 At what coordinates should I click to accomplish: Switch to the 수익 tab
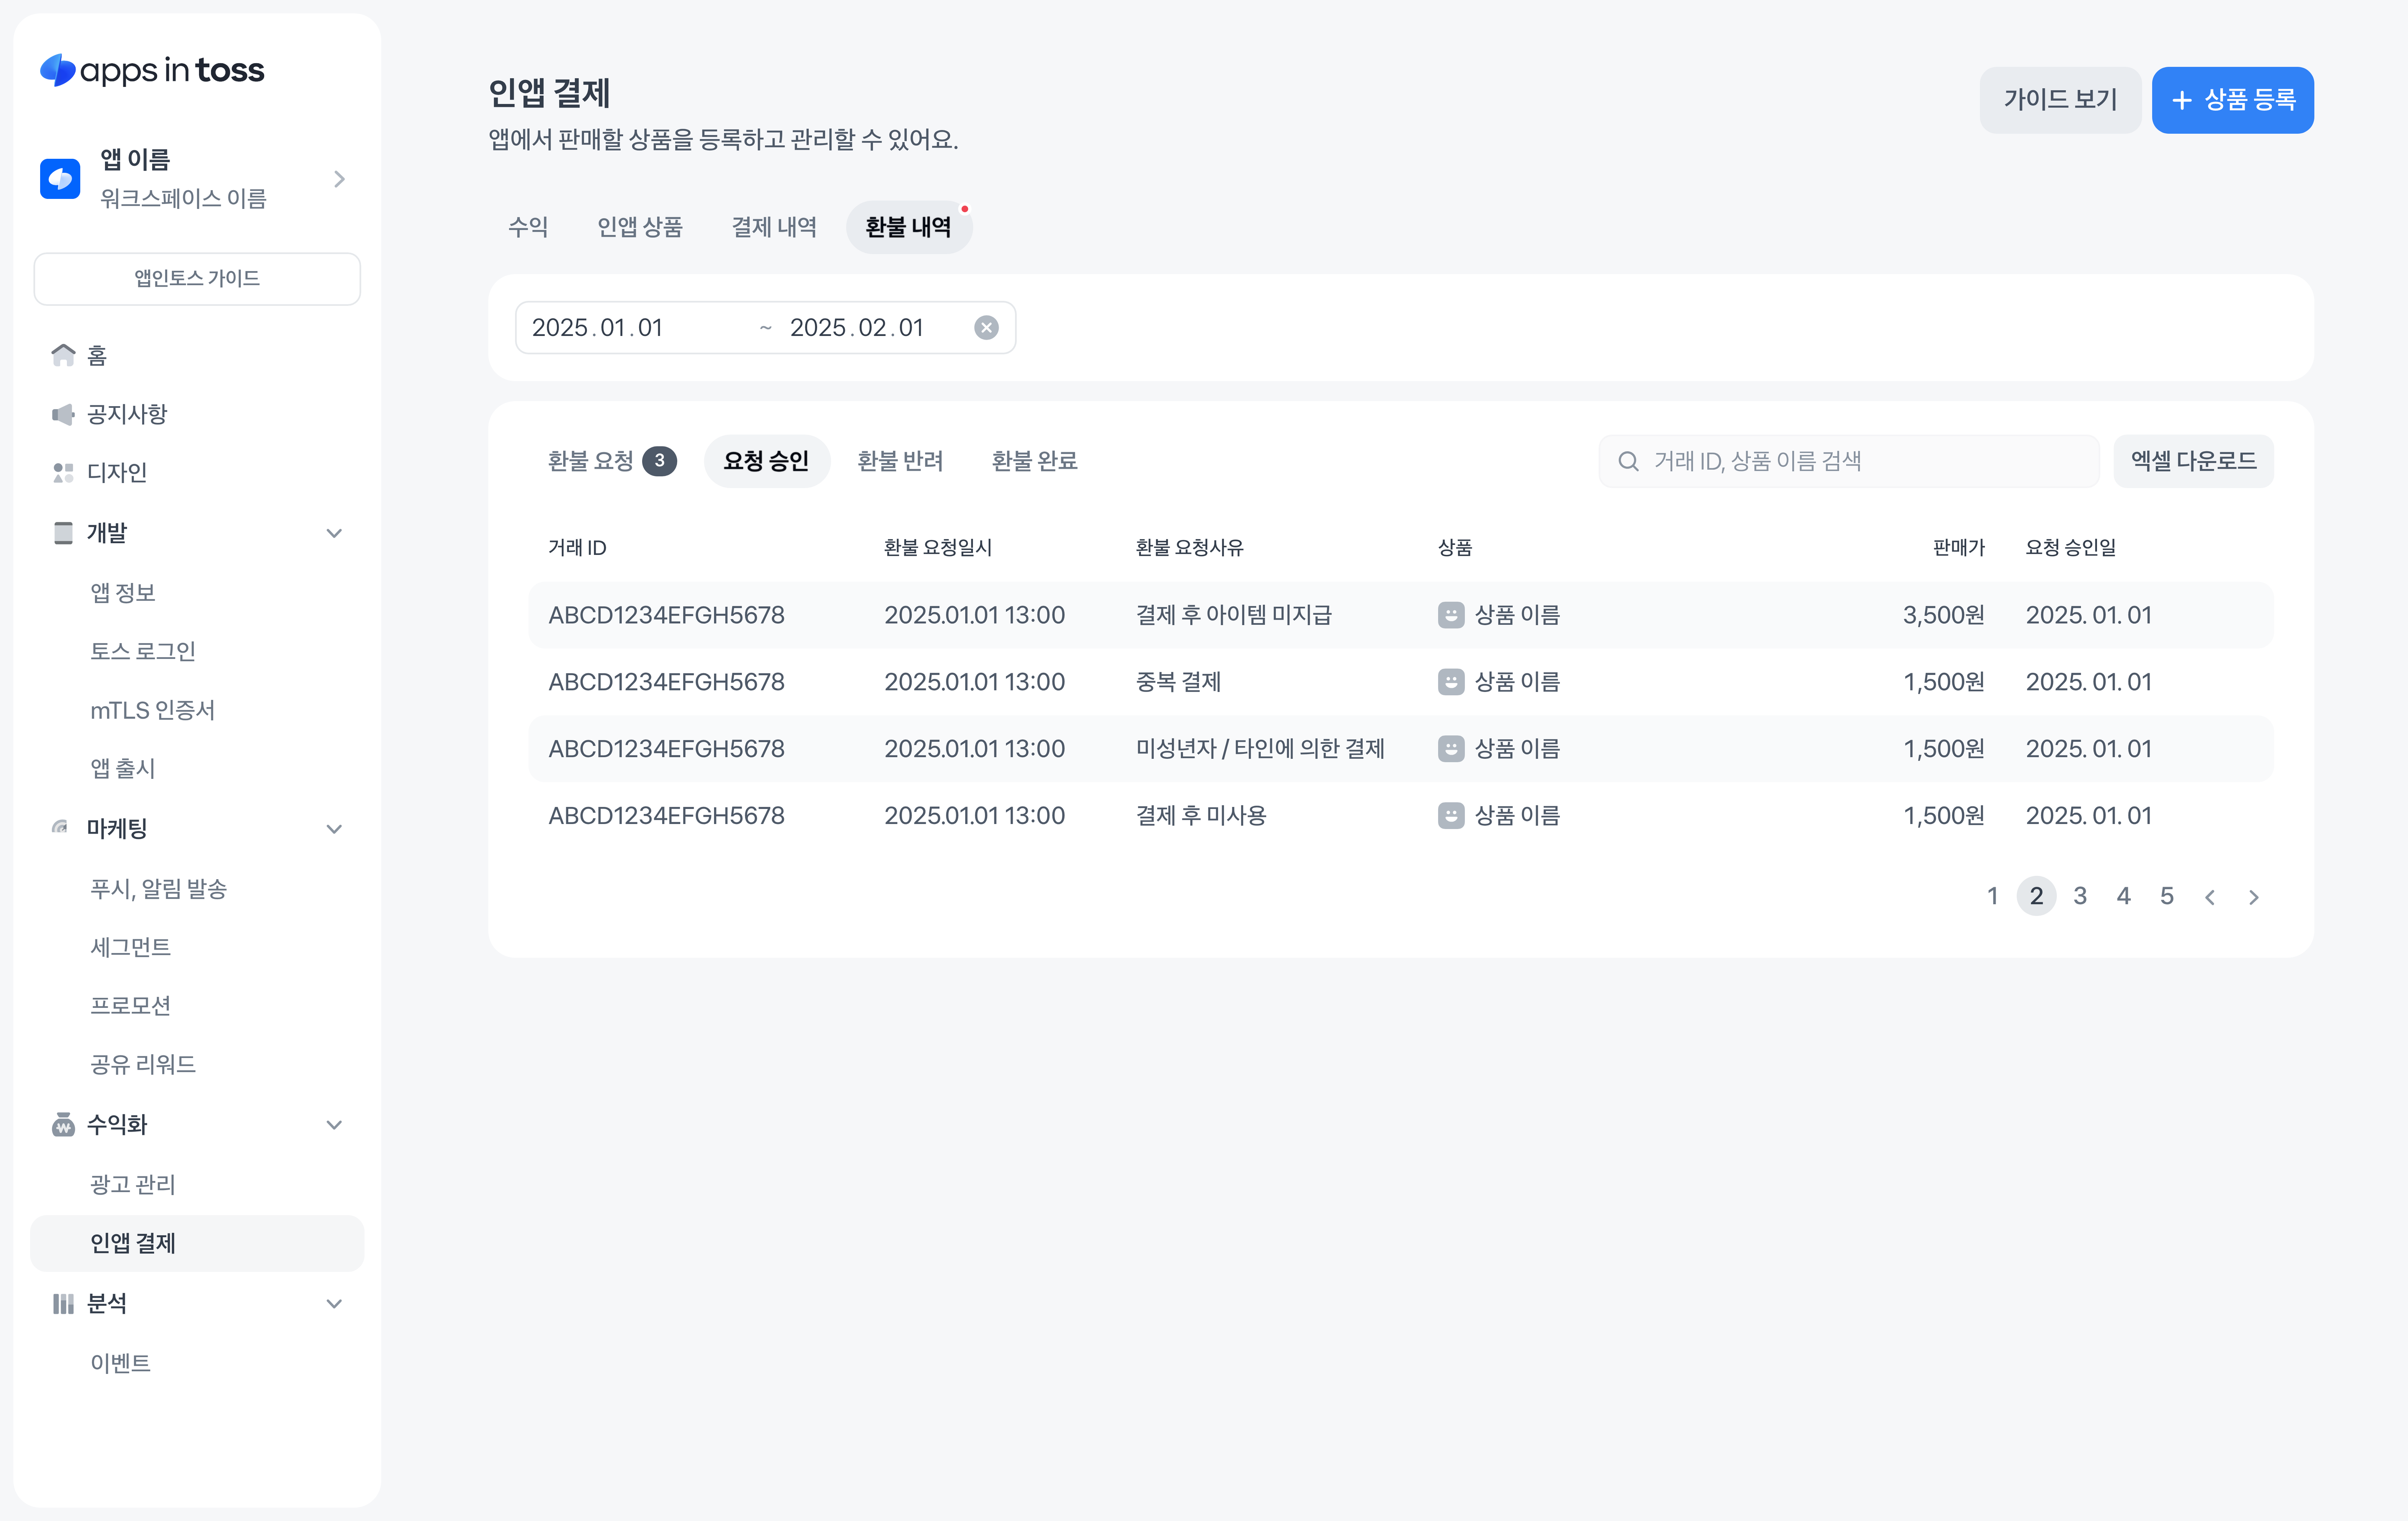tap(528, 227)
